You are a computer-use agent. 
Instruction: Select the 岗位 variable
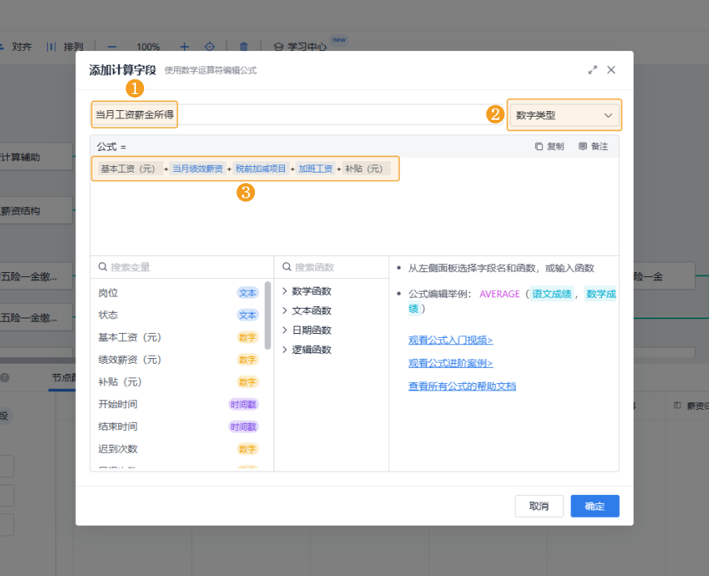(x=108, y=293)
